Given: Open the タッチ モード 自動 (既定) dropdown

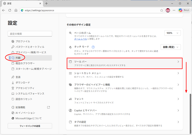Looking at the screenshot, I should tap(171, 47).
